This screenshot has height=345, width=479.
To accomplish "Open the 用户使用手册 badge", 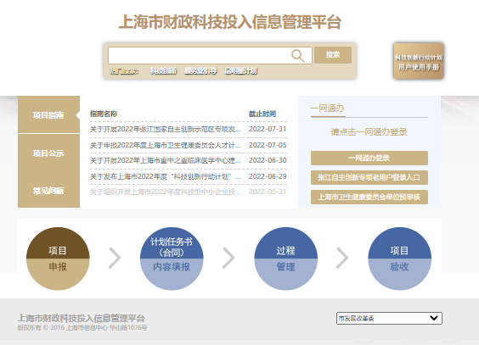I will (x=419, y=61).
